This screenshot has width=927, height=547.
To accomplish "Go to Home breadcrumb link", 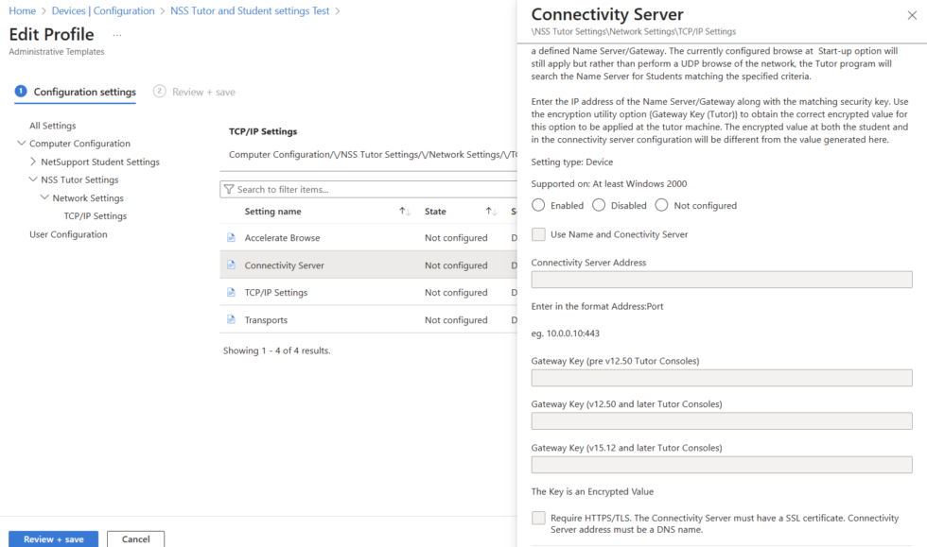I will tap(22, 10).
